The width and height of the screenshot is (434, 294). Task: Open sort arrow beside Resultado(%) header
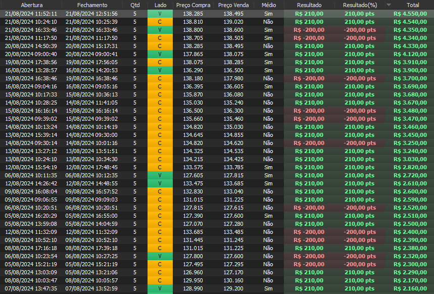[x=388, y=5]
